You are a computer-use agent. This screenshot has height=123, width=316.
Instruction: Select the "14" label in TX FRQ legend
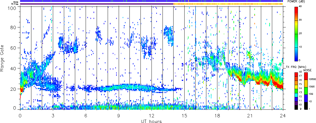(x=300, y=88)
